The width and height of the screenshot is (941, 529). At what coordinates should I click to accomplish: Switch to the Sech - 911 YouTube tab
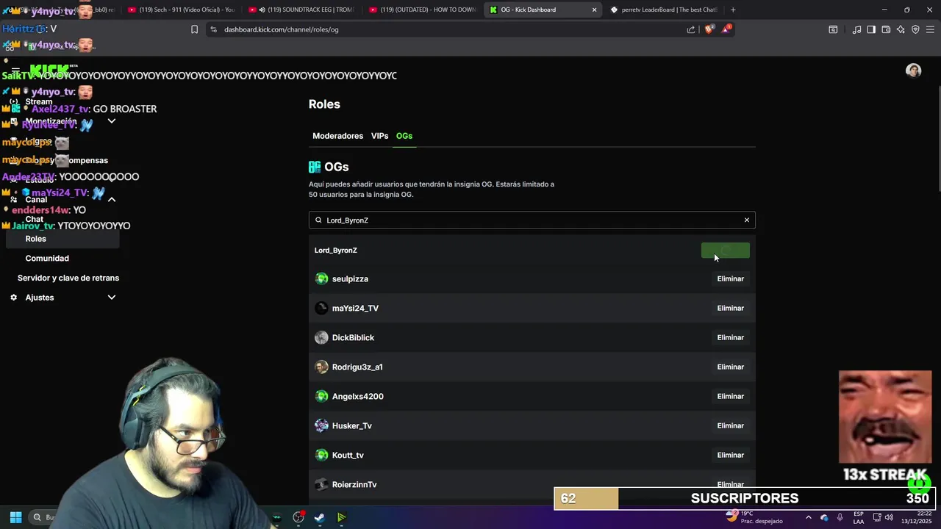[180, 10]
